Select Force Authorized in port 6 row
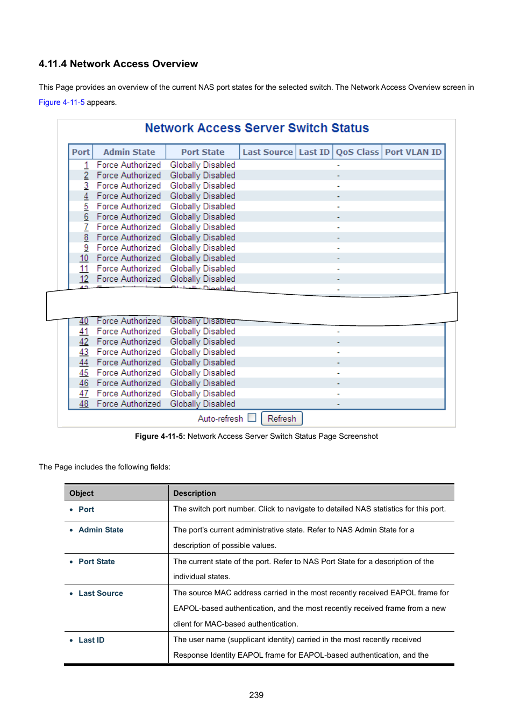 pos(129,217)
